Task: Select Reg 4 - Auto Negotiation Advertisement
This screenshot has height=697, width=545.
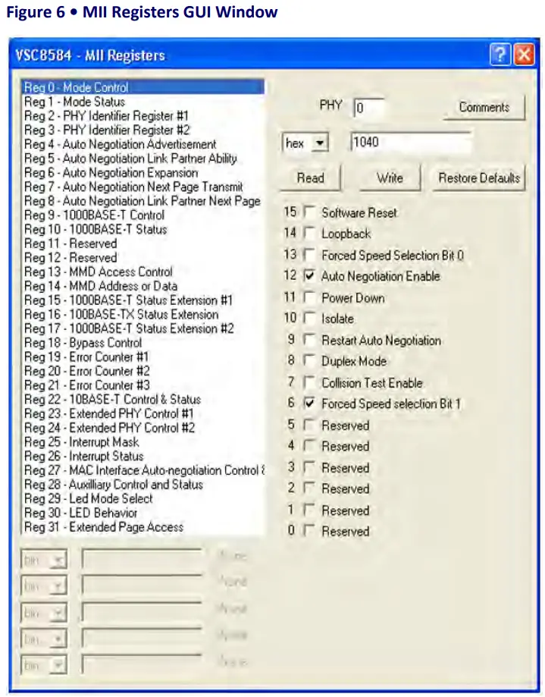Action: (143, 144)
